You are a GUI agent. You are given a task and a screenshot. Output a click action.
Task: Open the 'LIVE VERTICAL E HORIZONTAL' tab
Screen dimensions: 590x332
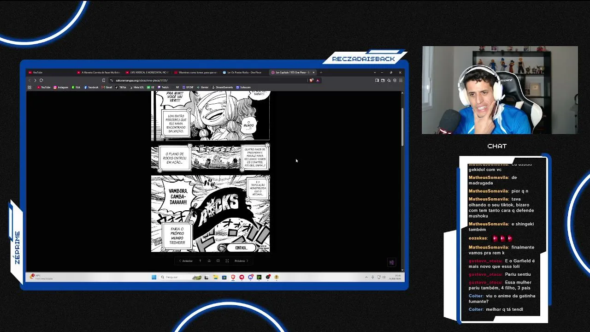click(147, 72)
